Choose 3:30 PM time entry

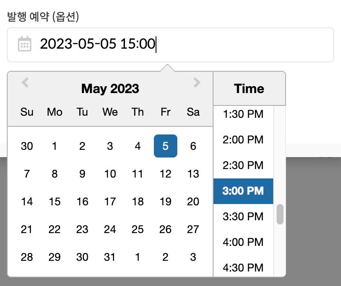(x=243, y=216)
